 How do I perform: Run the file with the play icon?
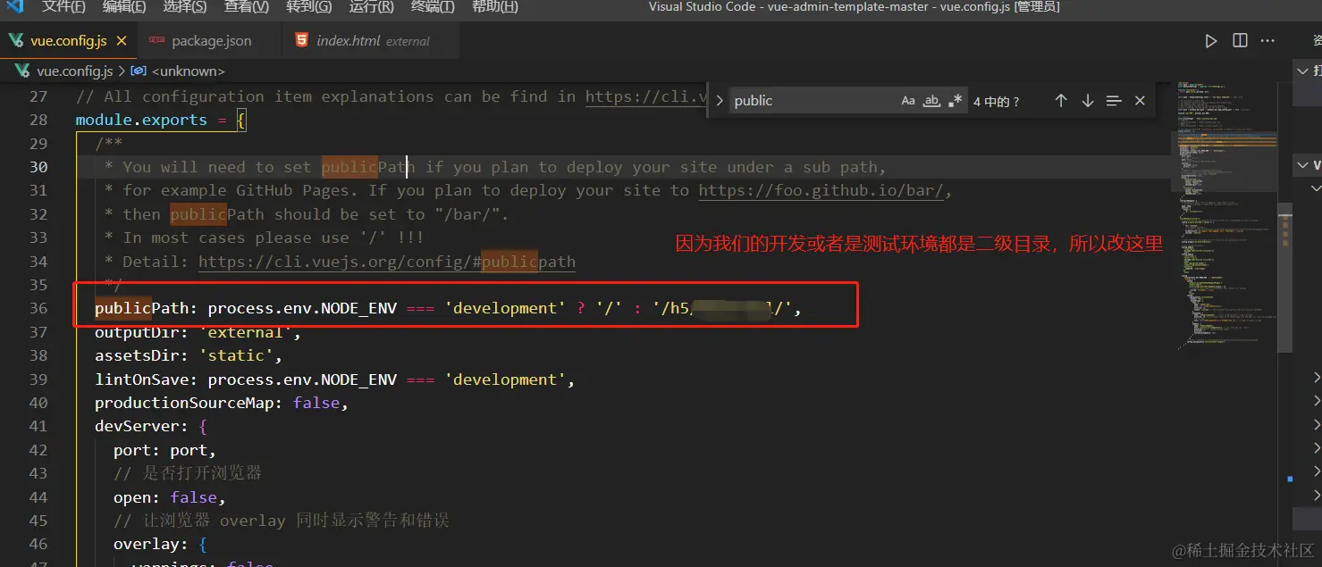tap(1211, 41)
